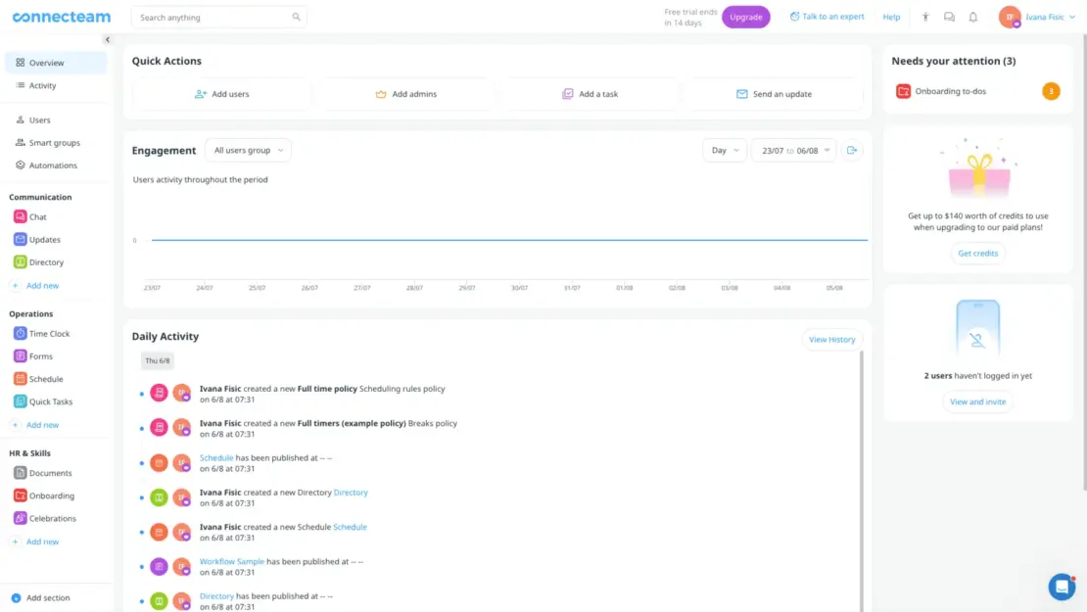Open the Updates sidebar icon
Screen dimensions: 1087x612
click(x=21, y=240)
